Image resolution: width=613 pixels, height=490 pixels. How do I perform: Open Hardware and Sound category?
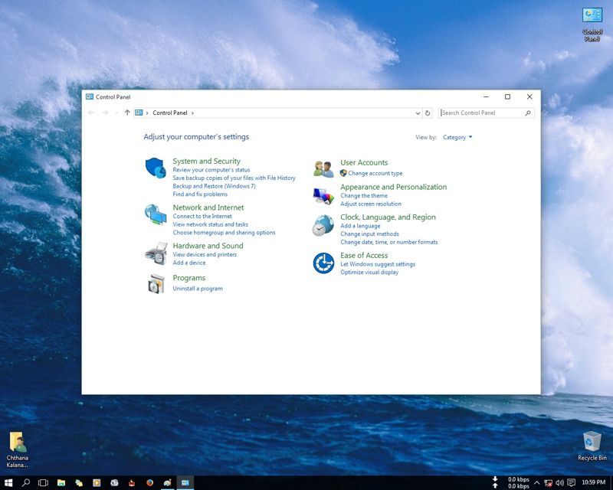(x=208, y=246)
